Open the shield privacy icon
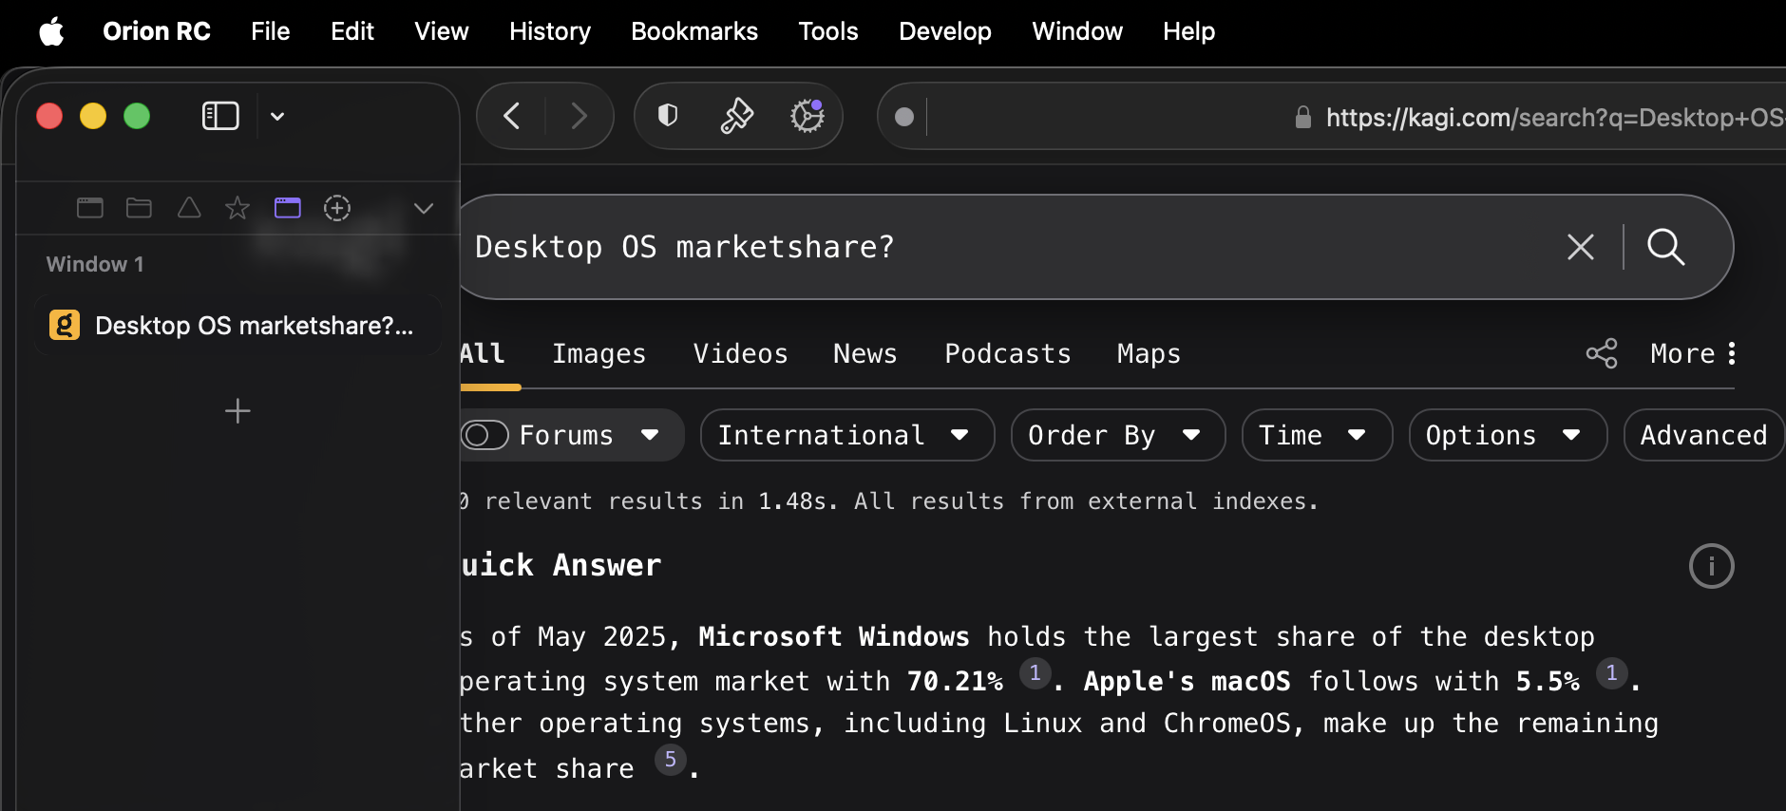Screen dimensions: 1786x811 tap(668, 116)
